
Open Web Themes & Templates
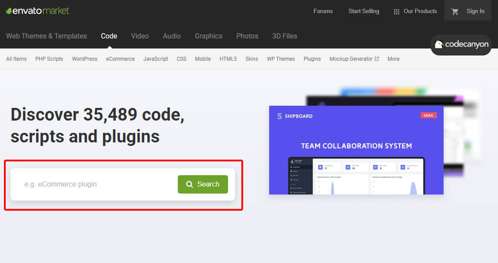47,36
